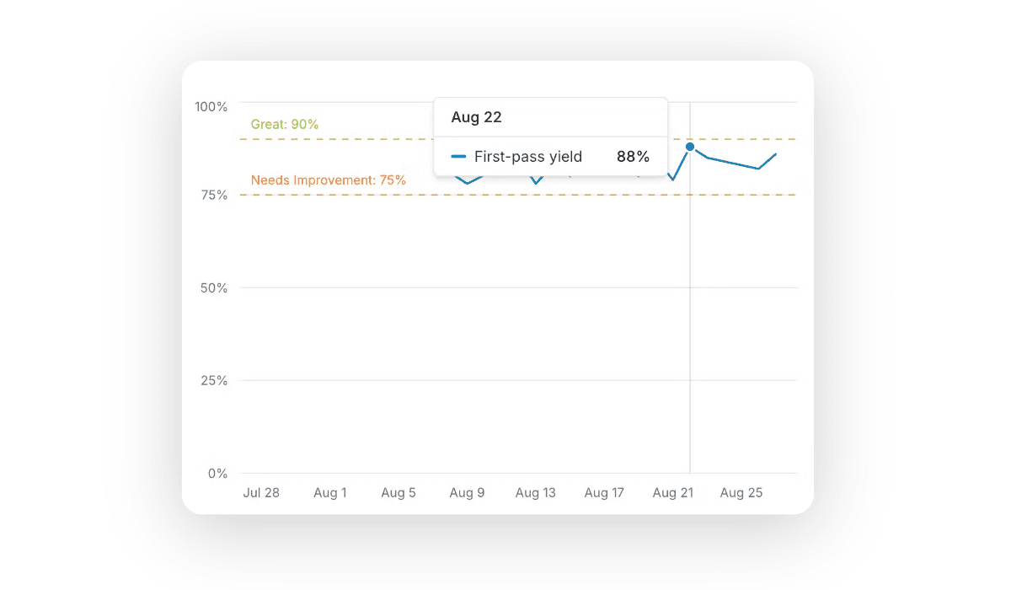
Task: Click the 100% y-axis label
Action: click(211, 106)
